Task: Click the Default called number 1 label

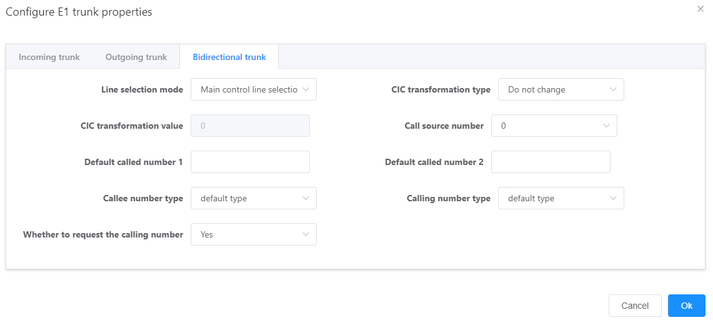Action: [x=134, y=162]
